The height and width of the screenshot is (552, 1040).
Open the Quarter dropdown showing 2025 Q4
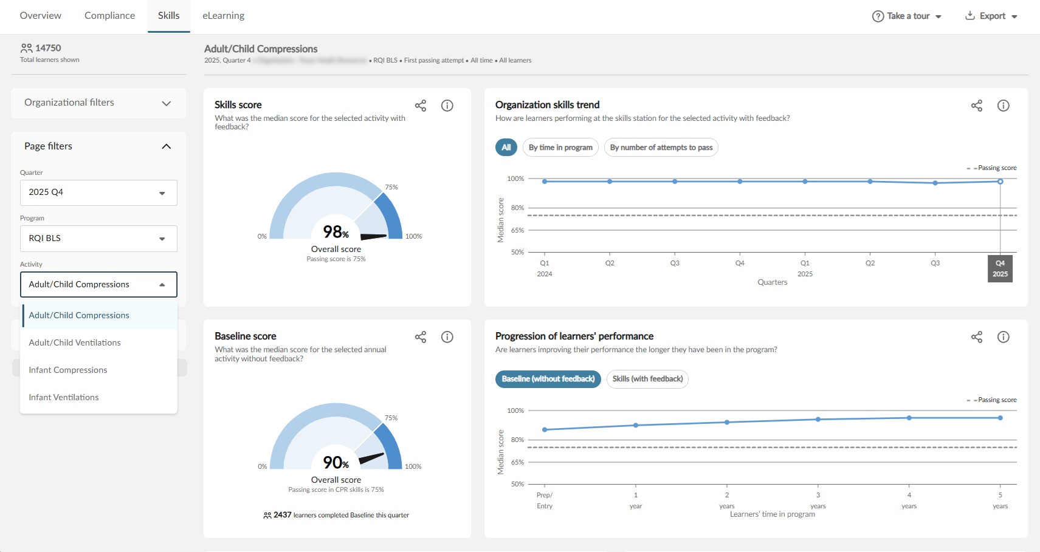pyautogui.click(x=98, y=193)
